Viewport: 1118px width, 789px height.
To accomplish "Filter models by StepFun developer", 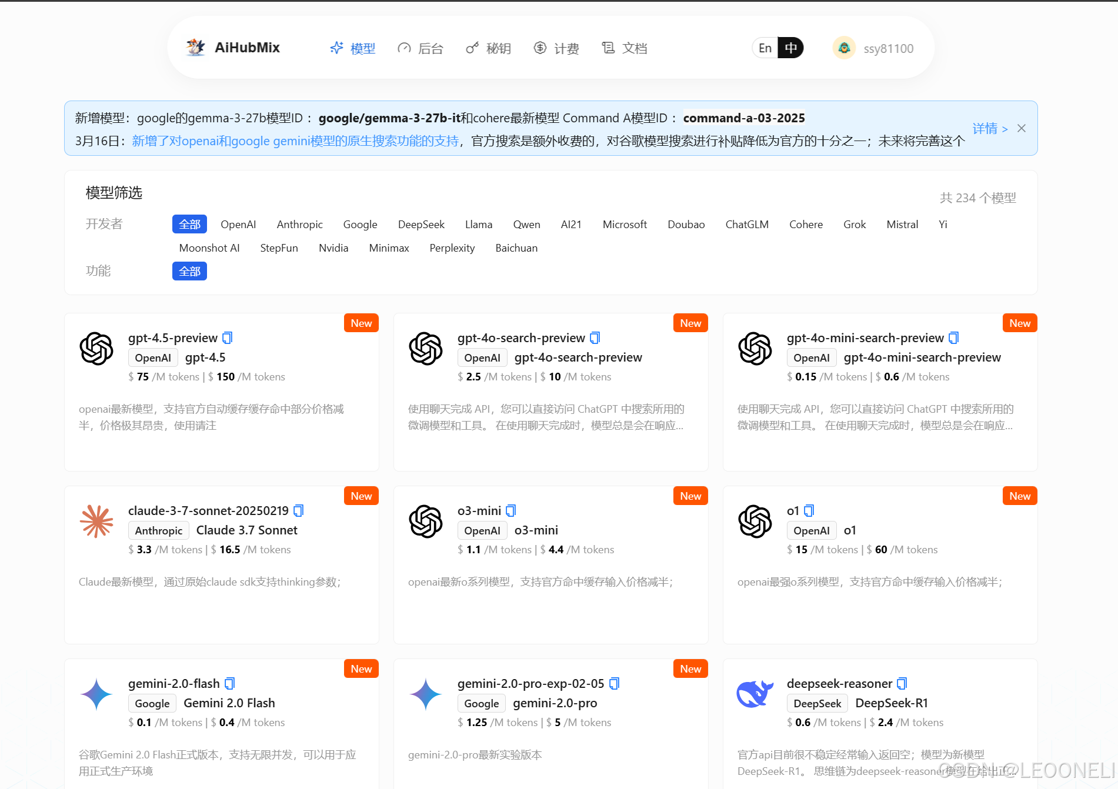I will coord(279,248).
